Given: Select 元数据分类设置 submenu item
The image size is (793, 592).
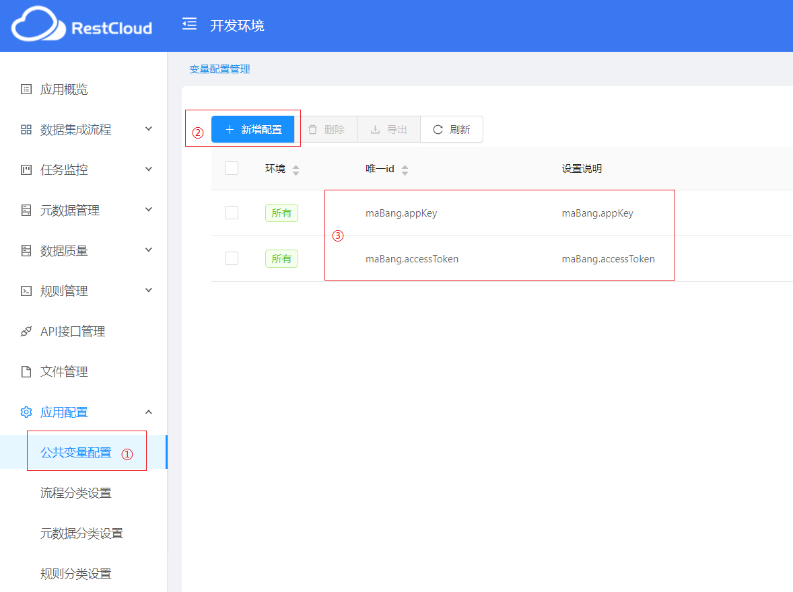Looking at the screenshot, I should (x=83, y=533).
